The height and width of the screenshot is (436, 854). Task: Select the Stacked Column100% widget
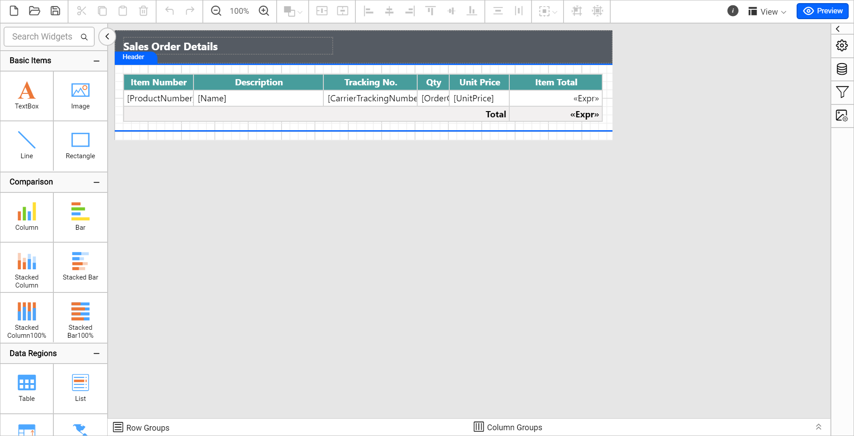27,318
